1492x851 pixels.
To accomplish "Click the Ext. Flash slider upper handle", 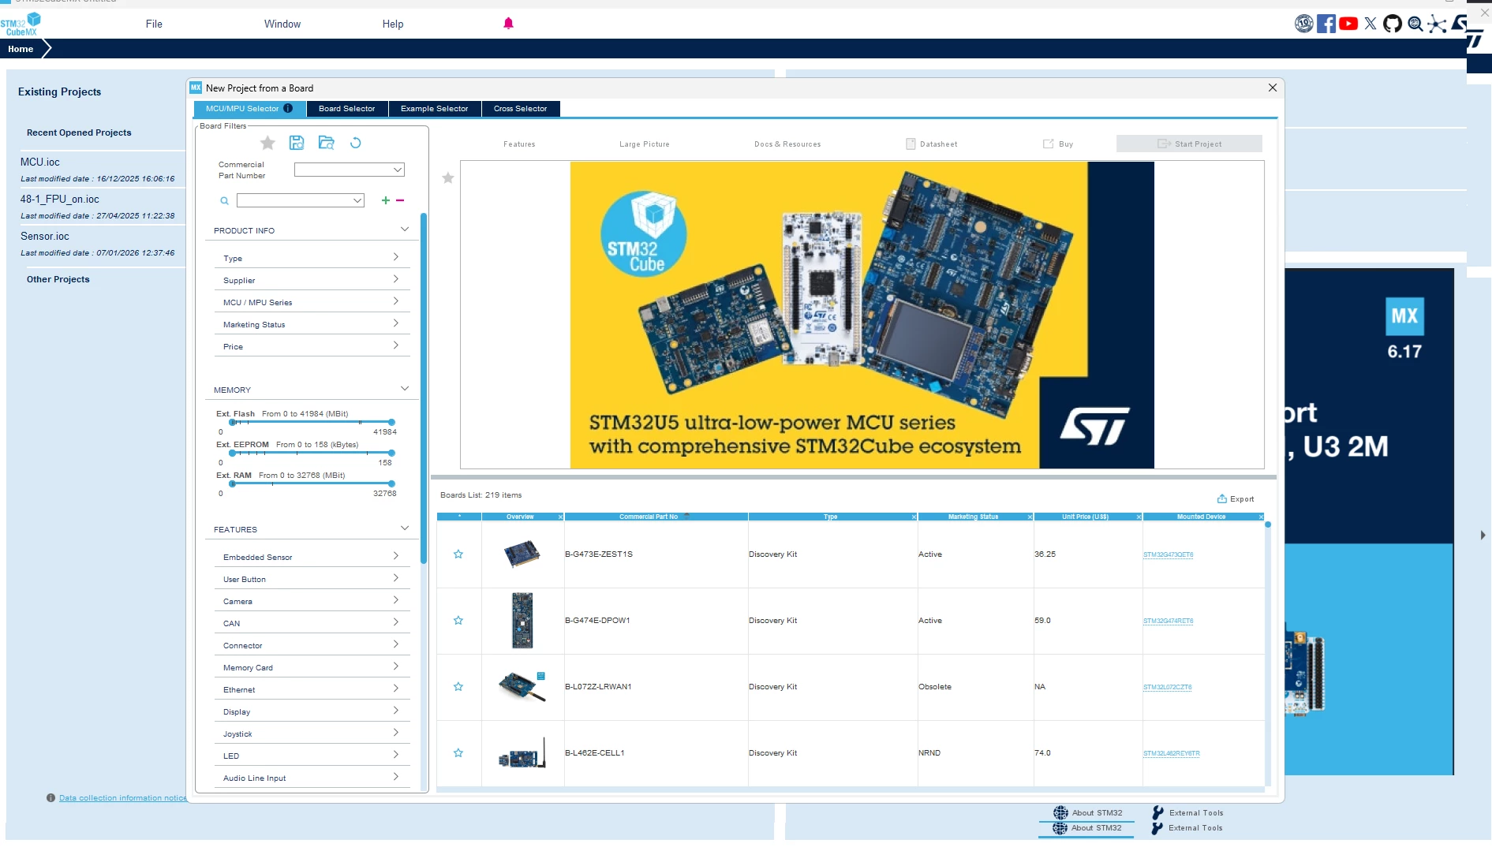I will pyautogui.click(x=391, y=423).
